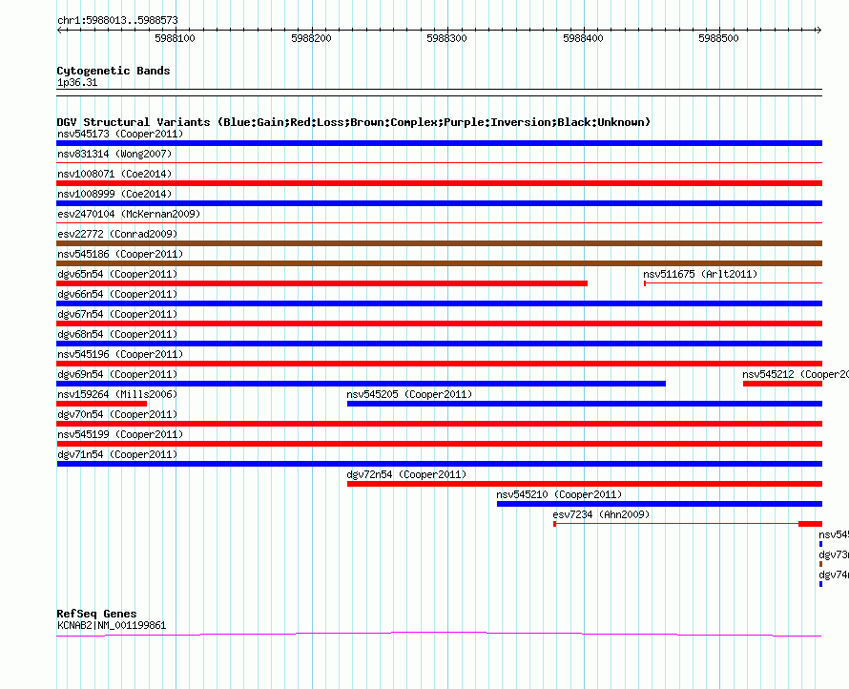Select the brown esv22772 (Conrad2009) complex bar

tap(439, 243)
